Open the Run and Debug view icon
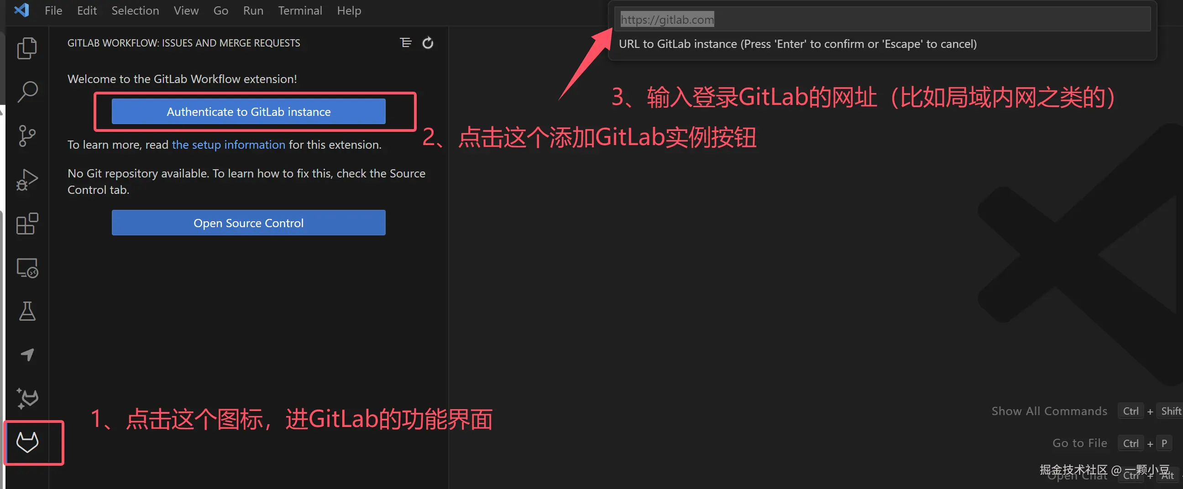Screen dimensions: 1183x489 27,180
